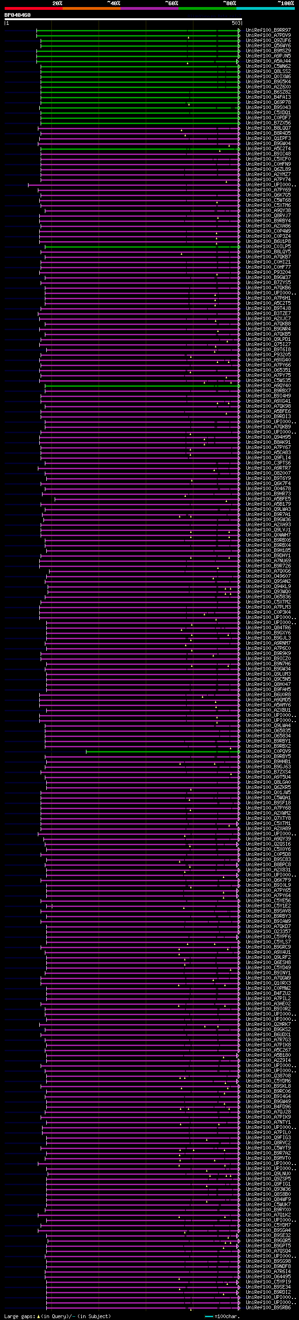Click the cyan ~100% identity color bar
Image resolution: width=299 pixels, height=1320 pixels.
pyautogui.click(x=265, y=8)
